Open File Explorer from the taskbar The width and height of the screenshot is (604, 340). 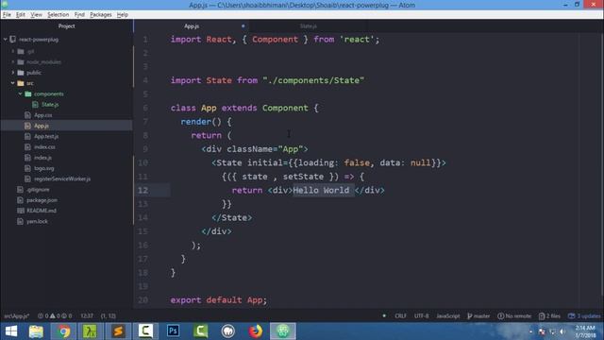pos(36,331)
